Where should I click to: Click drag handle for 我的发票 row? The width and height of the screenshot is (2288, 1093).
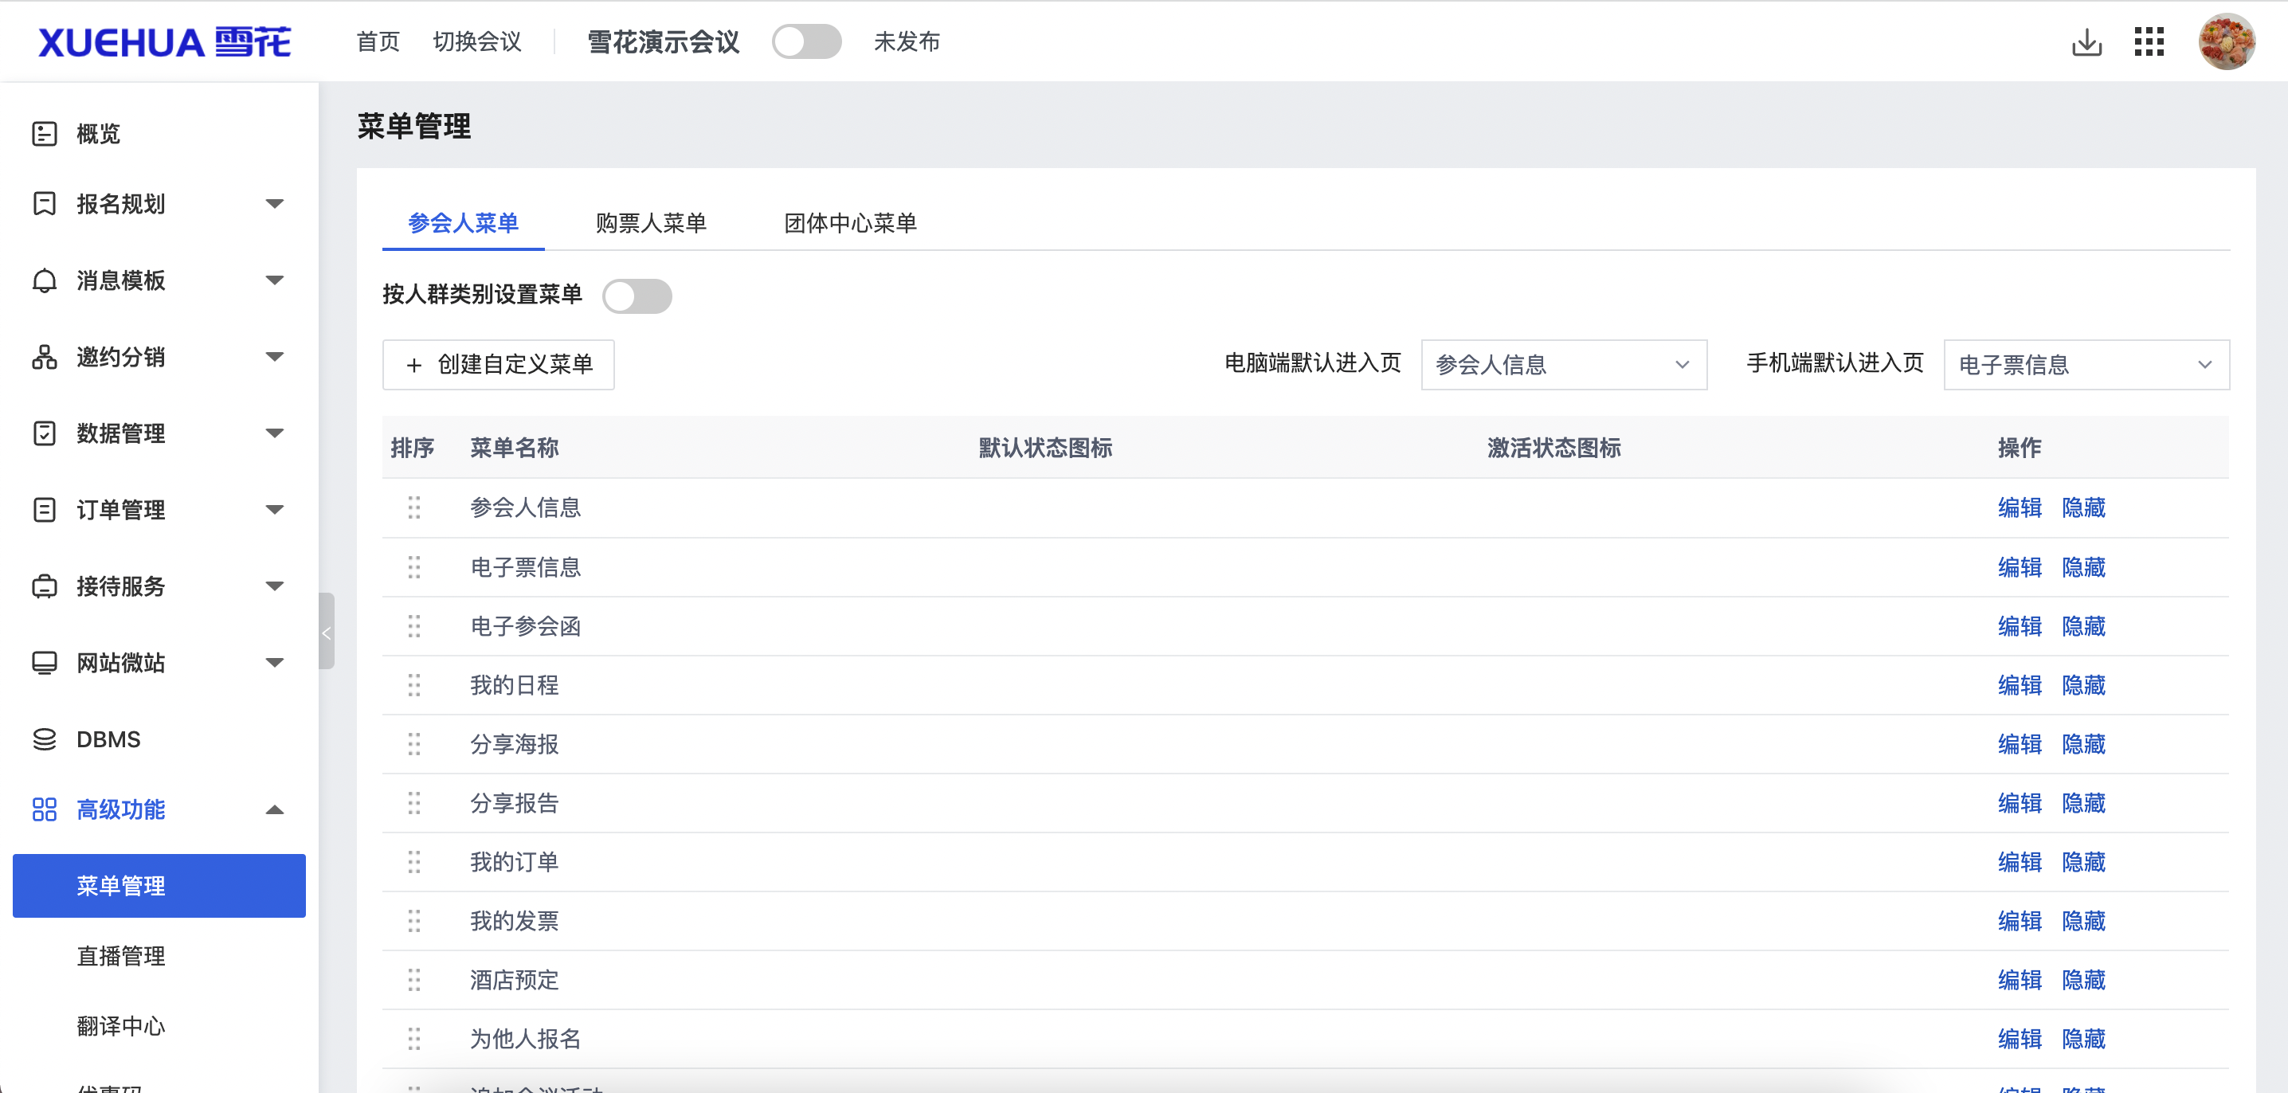click(x=414, y=921)
